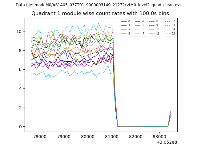Click the x-axis tick label 81000
The width and height of the screenshot is (197, 148).
pos(111,136)
